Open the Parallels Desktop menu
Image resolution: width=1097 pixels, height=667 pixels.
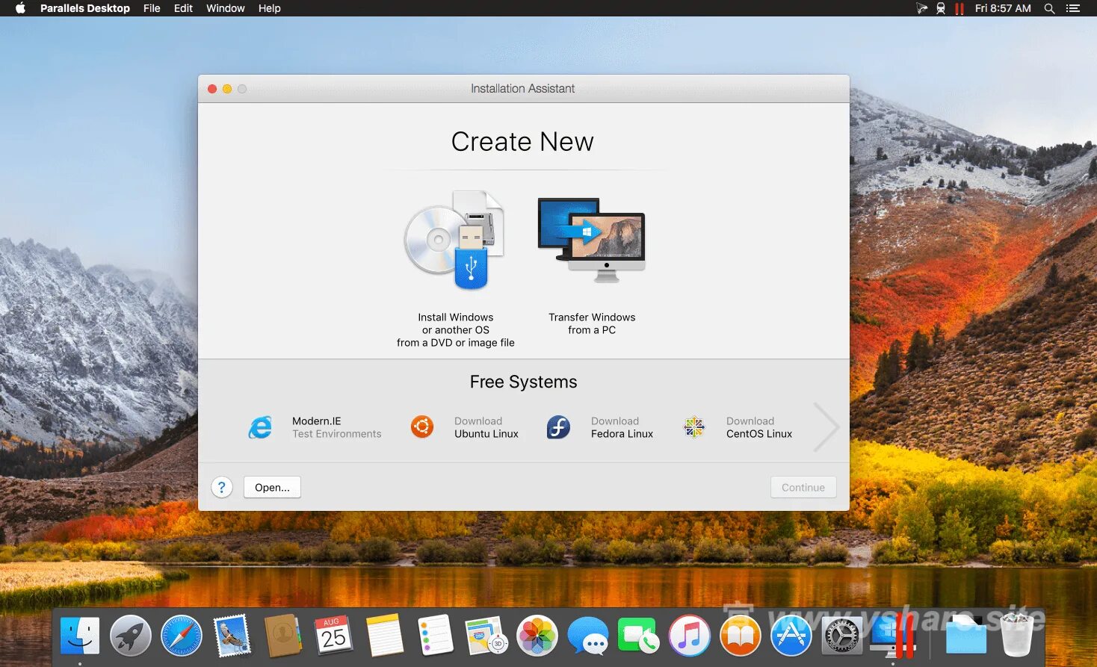point(84,8)
